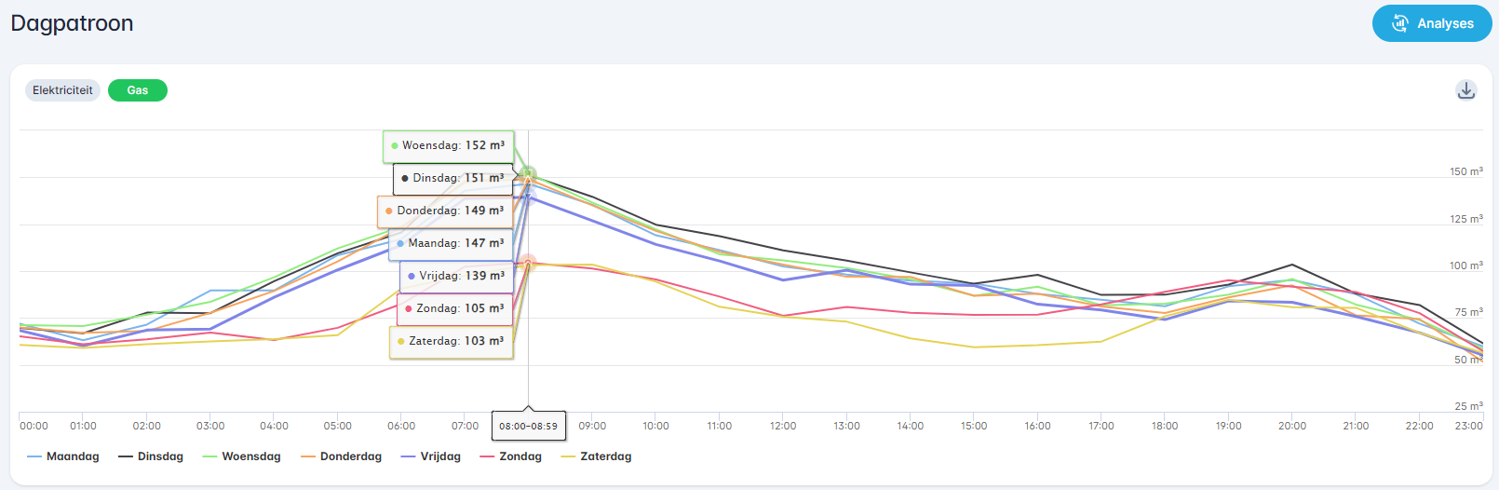Click the 20:00 label on time axis
The height and width of the screenshot is (490, 1499).
coord(1291,426)
